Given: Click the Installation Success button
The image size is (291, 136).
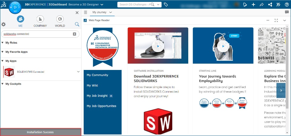Looking at the screenshot, I should tap(40, 132).
